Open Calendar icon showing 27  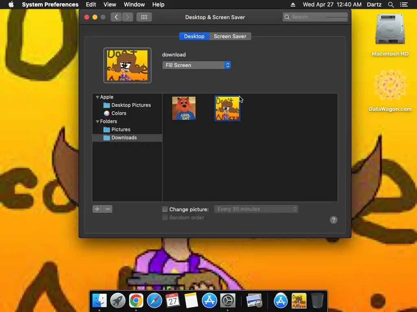(x=173, y=301)
